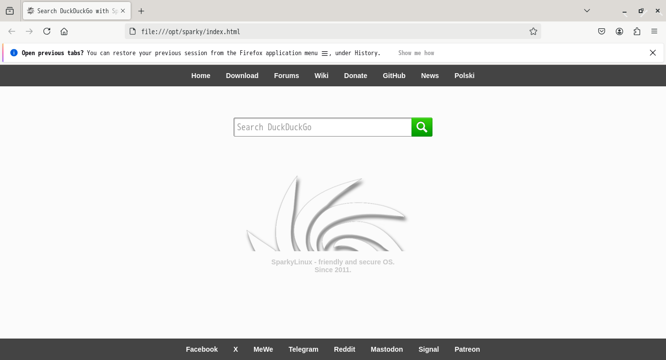Click the blue info icon in notification bar
This screenshot has width=666, height=360.
click(14, 53)
